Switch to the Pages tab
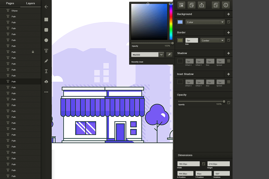 (x=10, y=3)
